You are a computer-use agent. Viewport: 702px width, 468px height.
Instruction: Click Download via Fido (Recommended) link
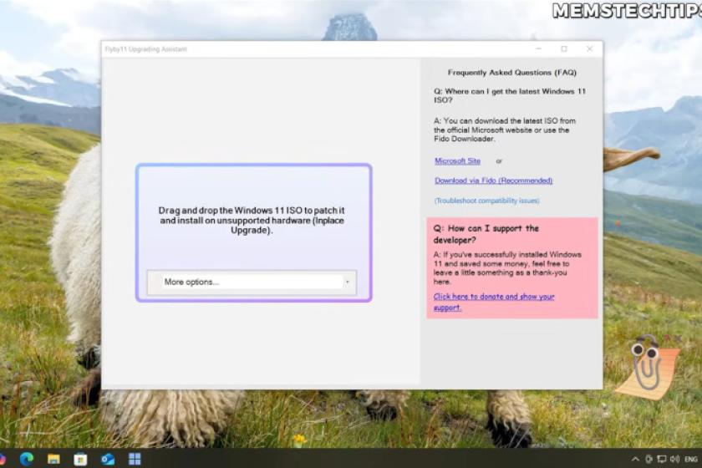tap(493, 181)
